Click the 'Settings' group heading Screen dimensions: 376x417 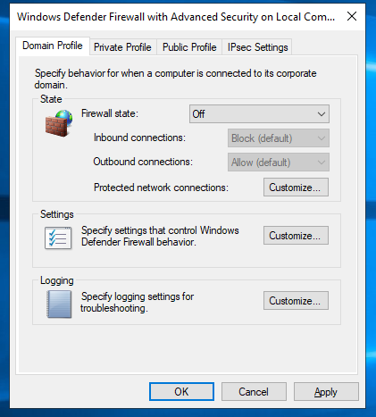pyautogui.click(x=57, y=214)
